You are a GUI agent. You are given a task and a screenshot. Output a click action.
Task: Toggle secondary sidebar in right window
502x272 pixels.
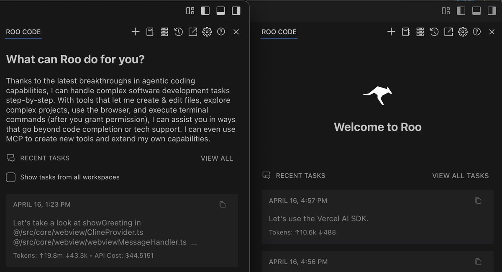(492, 11)
